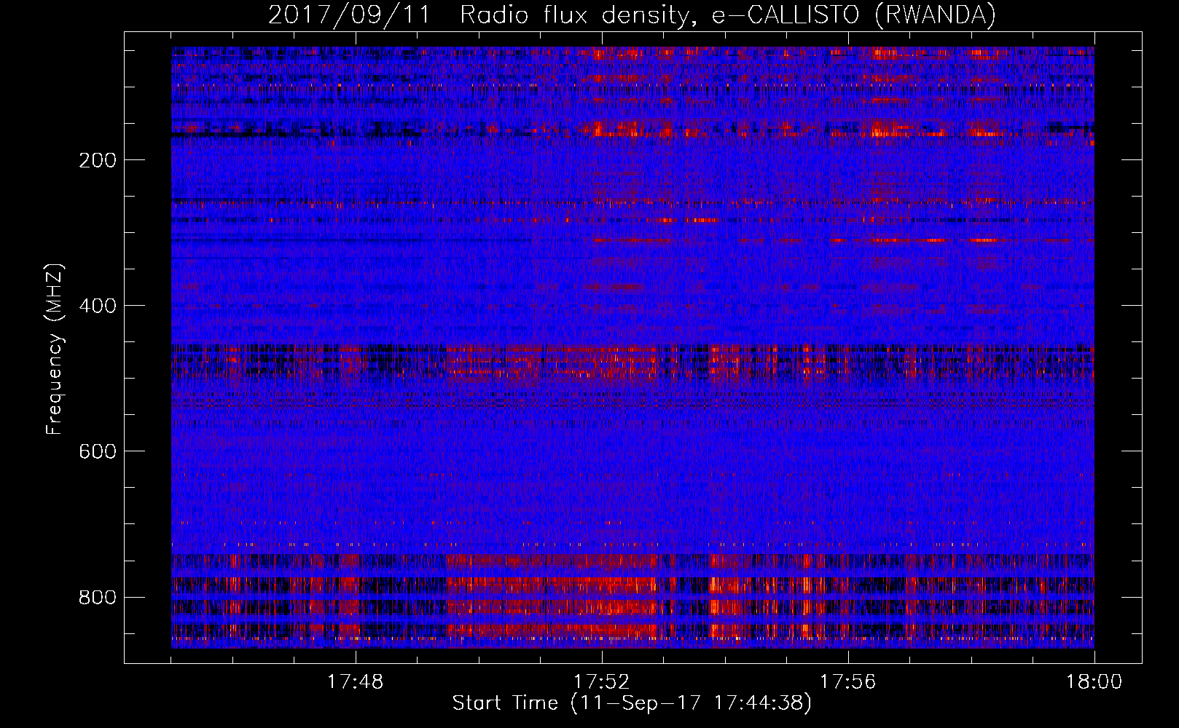Click the 18:00 time tick label
This screenshot has width=1179, height=728.
(1094, 682)
